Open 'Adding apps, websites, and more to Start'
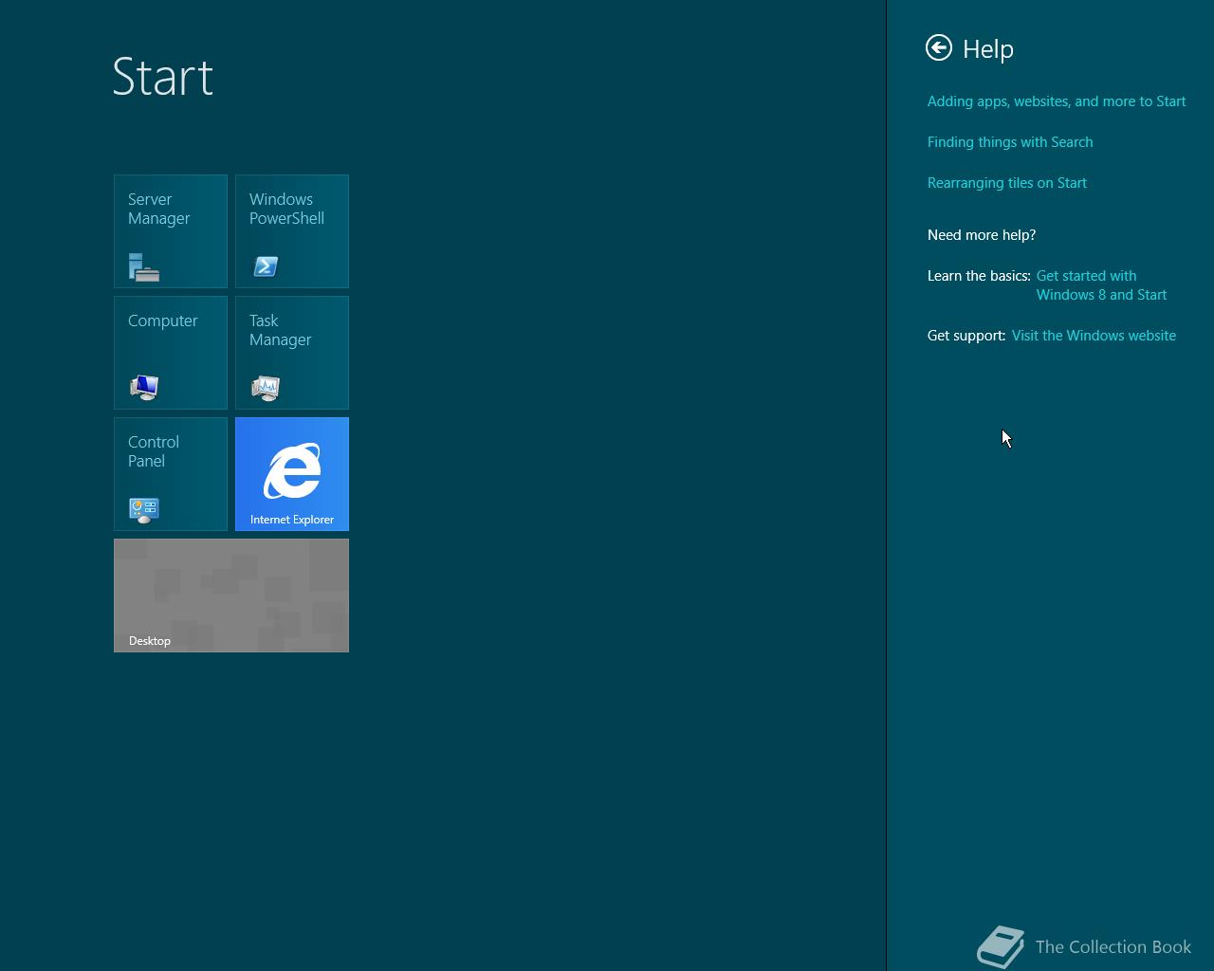Image resolution: width=1214 pixels, height=971 pixels. click(x=1057, y=101)
